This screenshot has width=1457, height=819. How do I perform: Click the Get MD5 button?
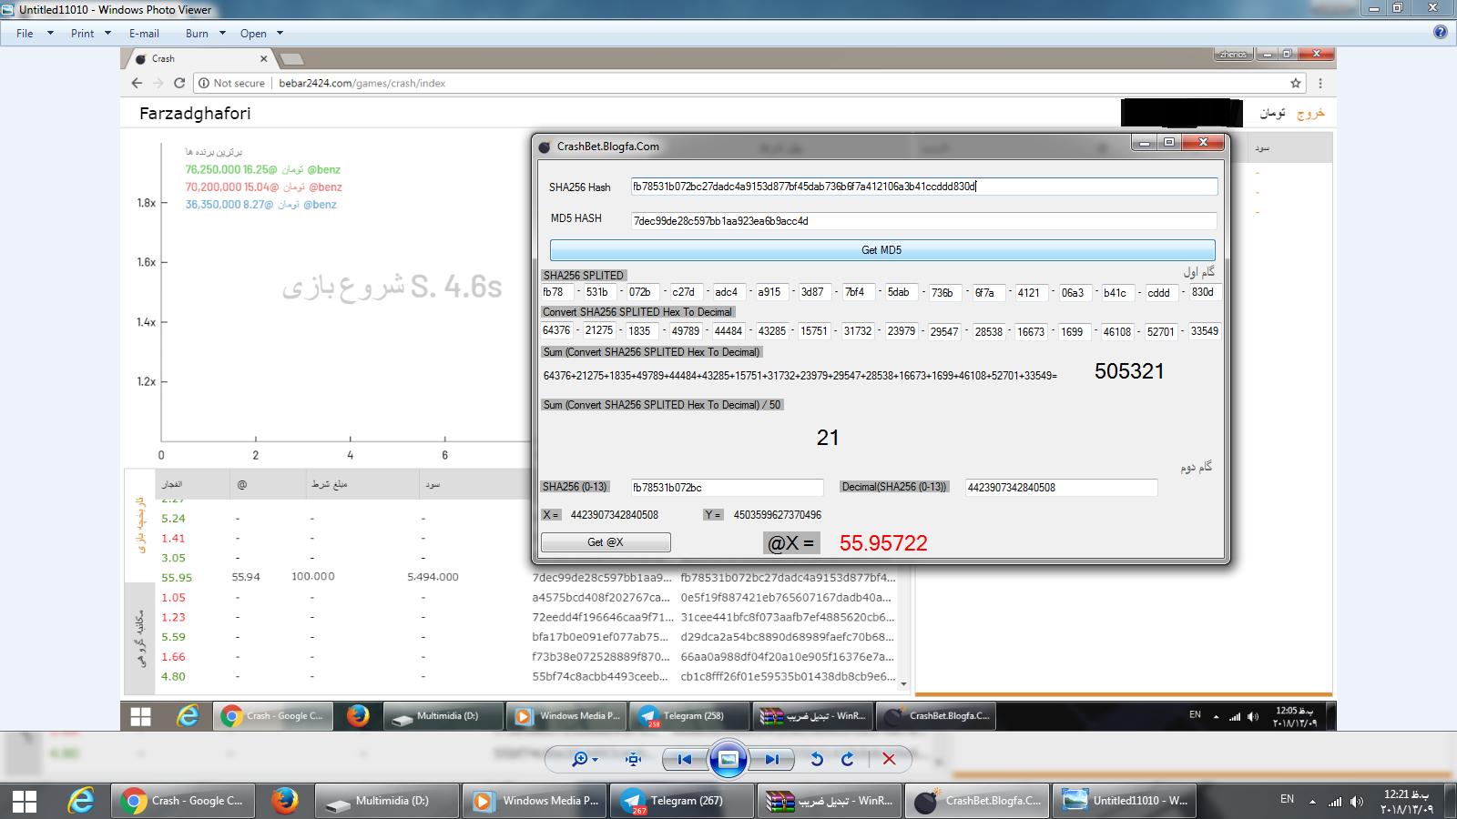click(881, 250)
